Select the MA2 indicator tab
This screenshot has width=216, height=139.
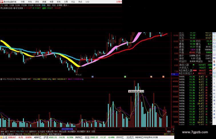pyautogui.click(x=56, y=132)
